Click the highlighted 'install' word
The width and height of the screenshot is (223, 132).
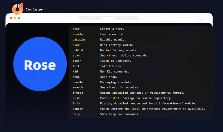[115, 98]
